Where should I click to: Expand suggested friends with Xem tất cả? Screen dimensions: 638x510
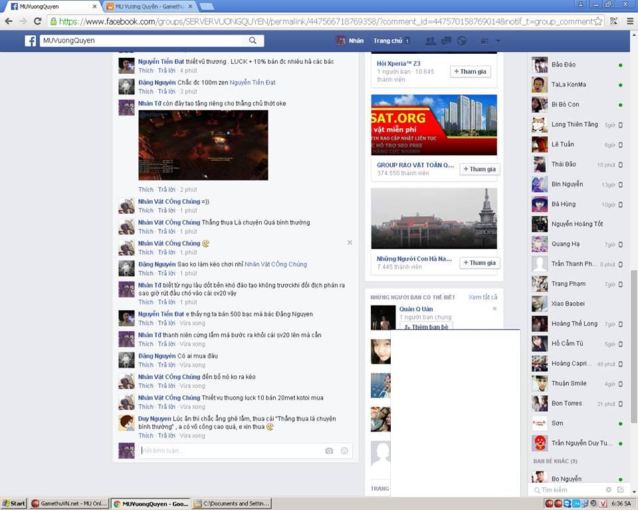pos(482,297)
